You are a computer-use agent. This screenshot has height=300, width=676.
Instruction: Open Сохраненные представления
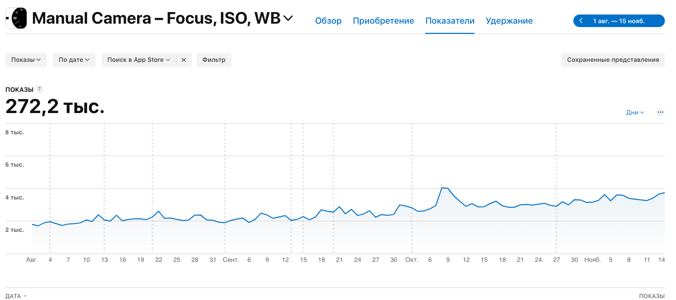(x=613, y=60)
